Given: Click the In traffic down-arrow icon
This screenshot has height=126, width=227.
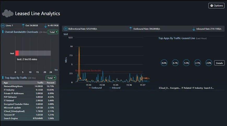Looking at the screenshot, I should (x=45, y=26).
